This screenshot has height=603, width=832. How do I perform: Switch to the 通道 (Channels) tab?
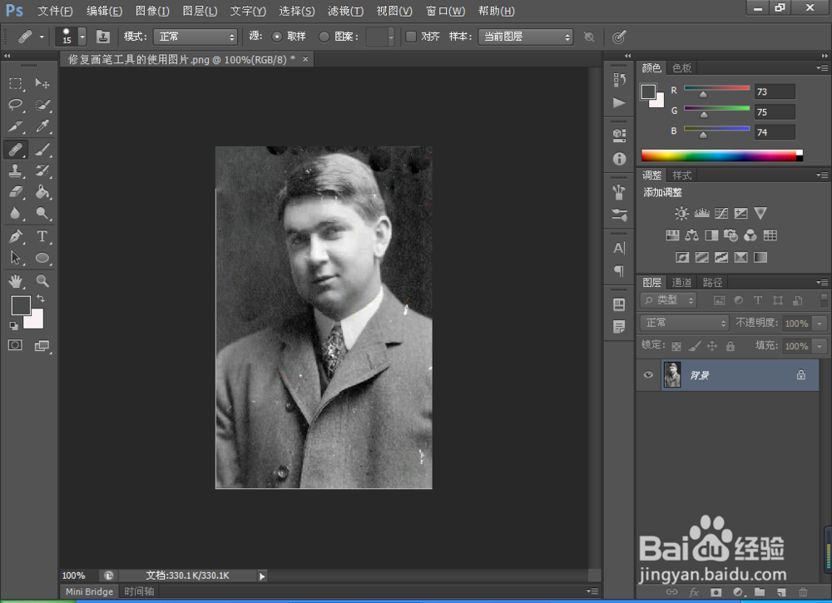(x=682, y=282)
